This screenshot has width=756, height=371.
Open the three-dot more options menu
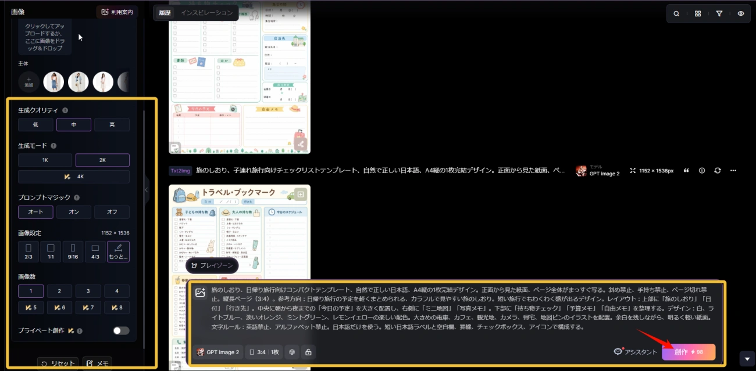click(733, 171)
